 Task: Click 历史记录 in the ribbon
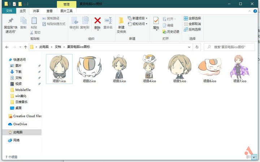(171, 32)
